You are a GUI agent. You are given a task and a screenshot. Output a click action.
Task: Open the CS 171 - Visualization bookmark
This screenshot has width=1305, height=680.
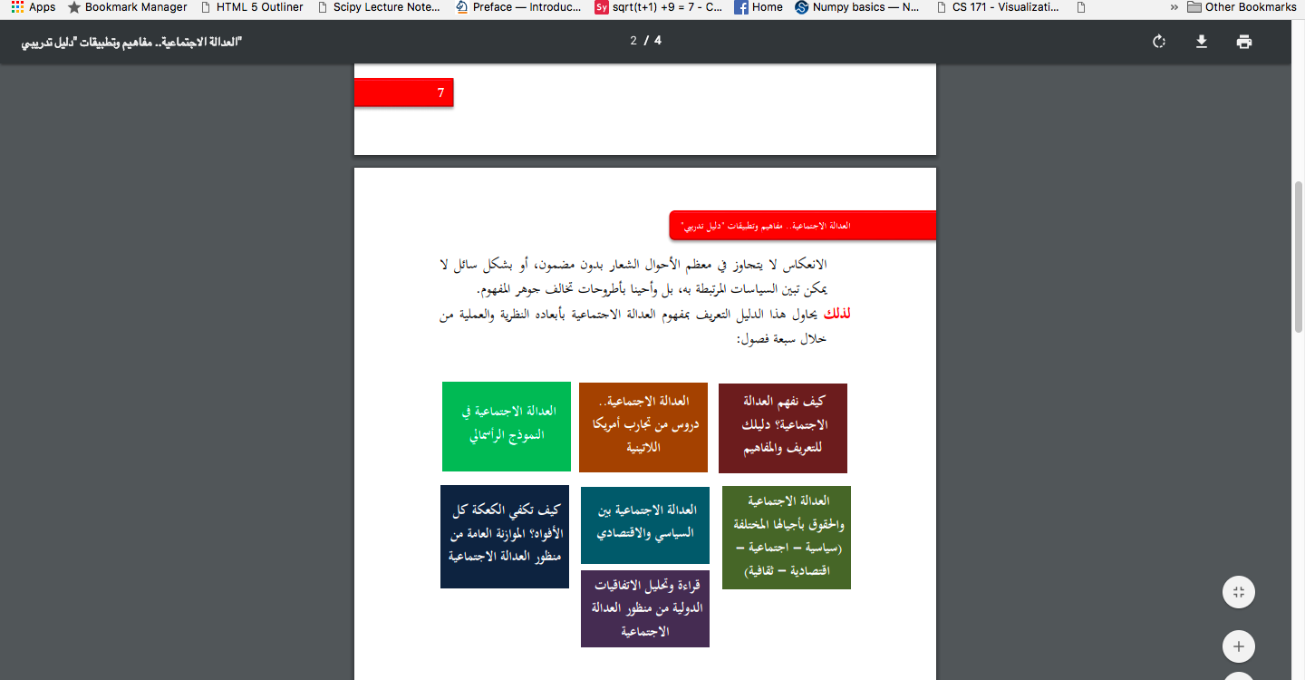[997, 7]
